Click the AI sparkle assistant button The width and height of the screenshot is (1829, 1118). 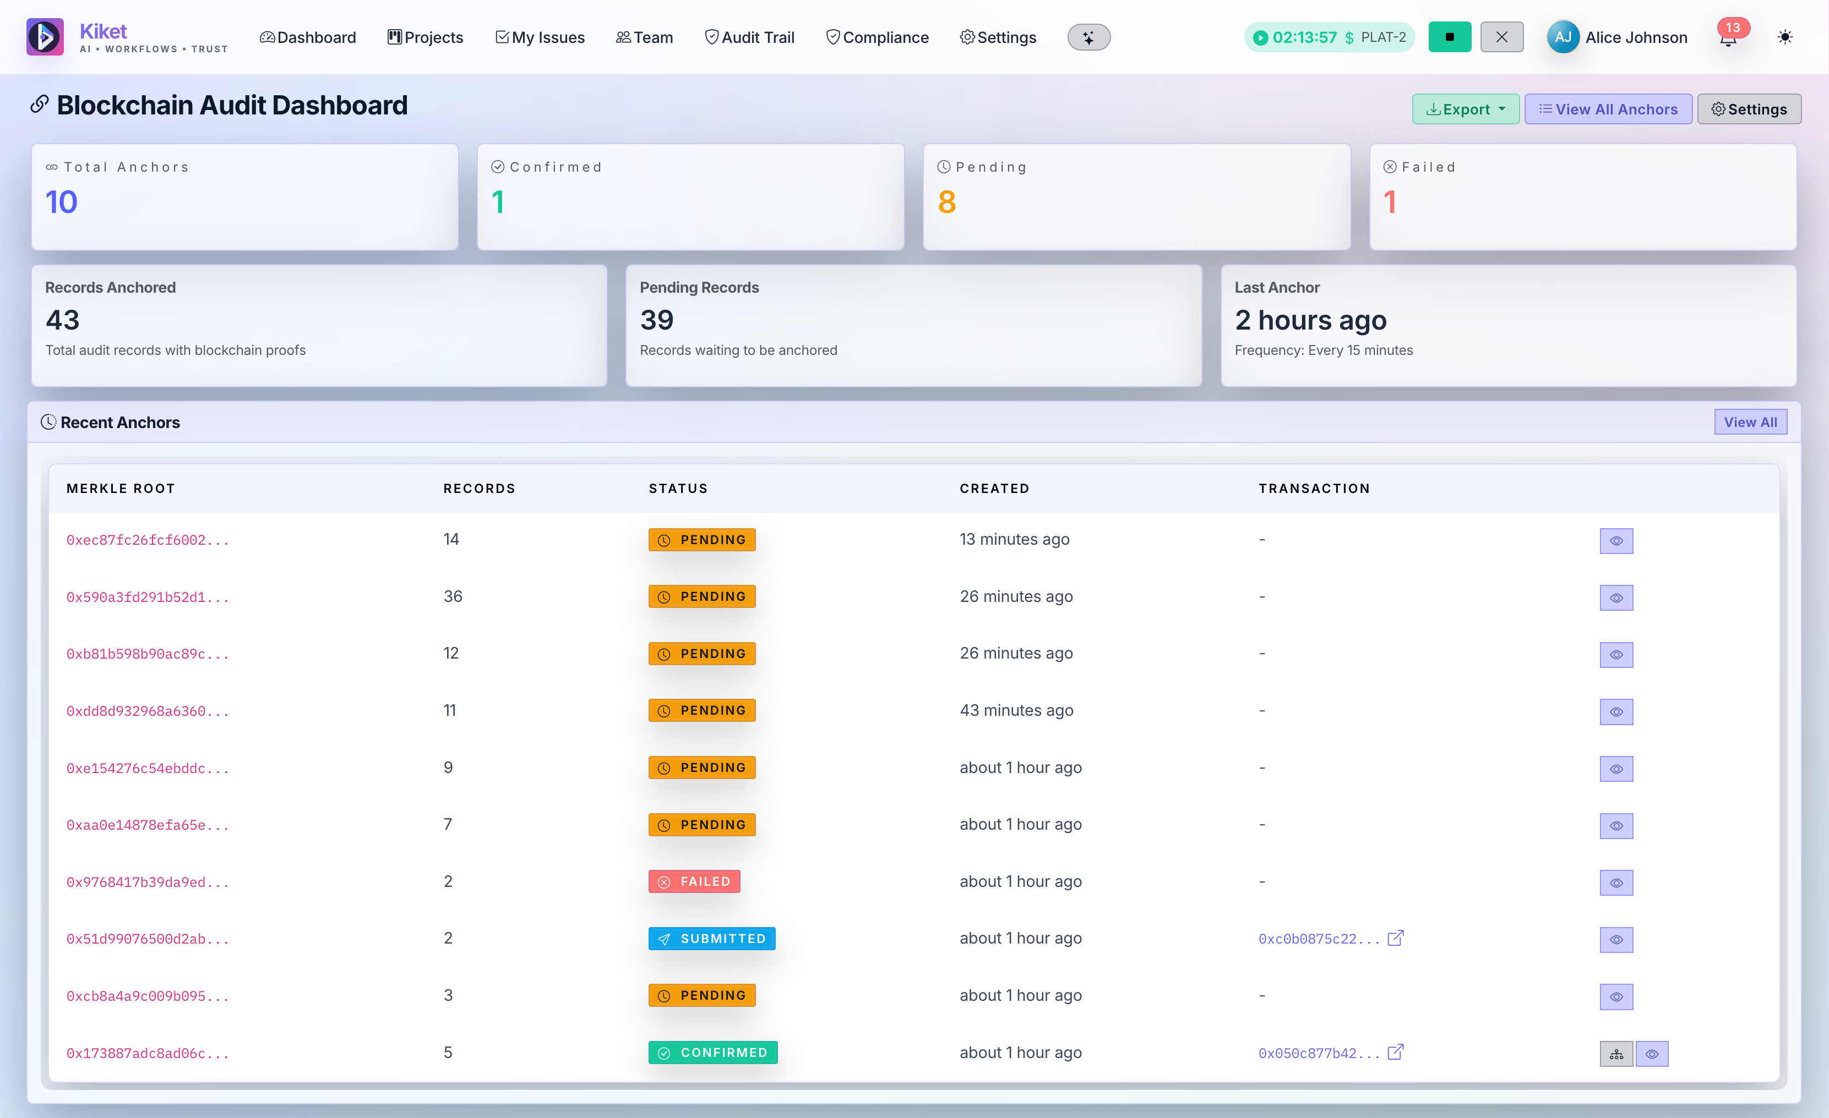[1088, 37]
